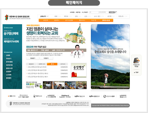Select 찾아오시는길 in the orange submenu
Screen dimensions: 148x113
[106, 20]
